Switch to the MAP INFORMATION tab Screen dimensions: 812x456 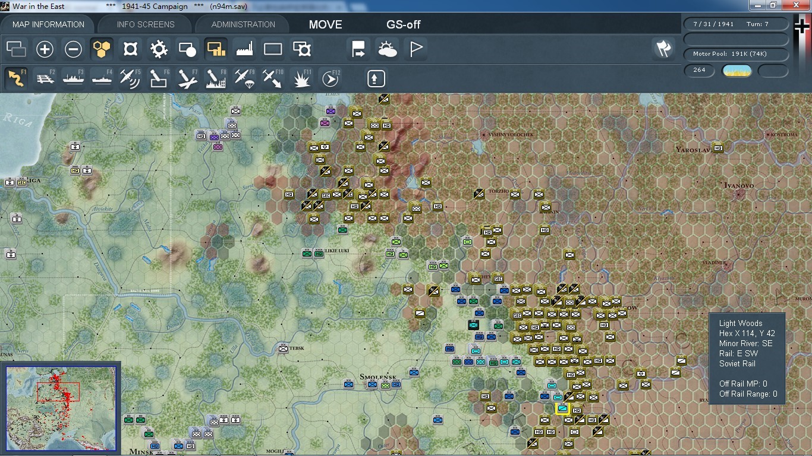(48, 24)
